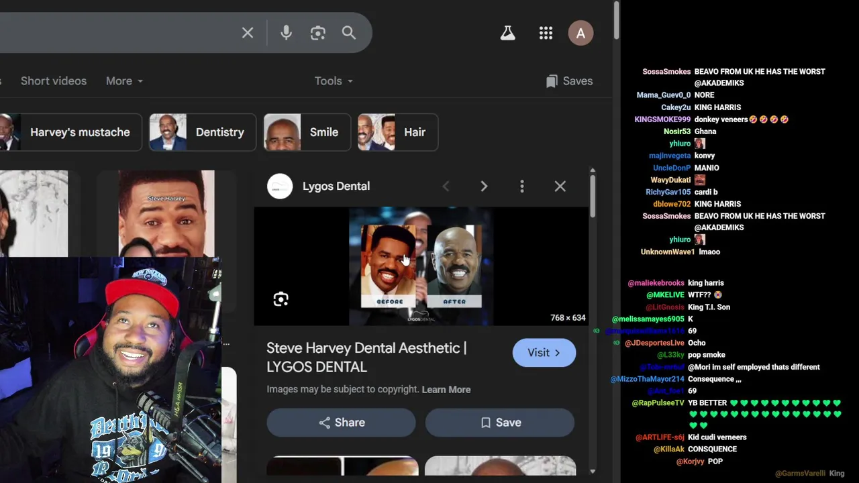The width and height of the screenshot is (859, 483).
Task: Open Steve Harvey Dental Aesthetic title link
Action: (366, 358)
